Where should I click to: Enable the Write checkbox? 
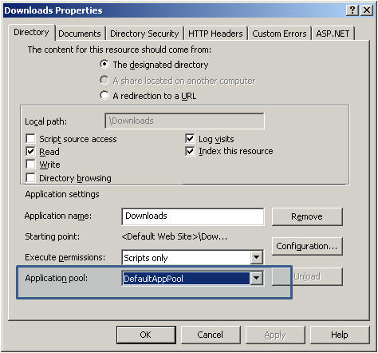(x=30, y=165)
